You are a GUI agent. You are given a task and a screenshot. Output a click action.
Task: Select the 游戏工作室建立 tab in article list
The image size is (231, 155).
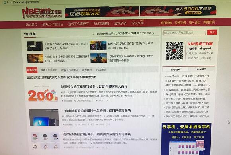pyautogui.click(x=70, y=70)
